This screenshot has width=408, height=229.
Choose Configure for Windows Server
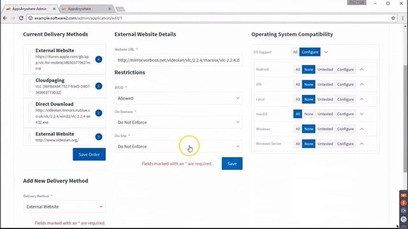(346, 144)
